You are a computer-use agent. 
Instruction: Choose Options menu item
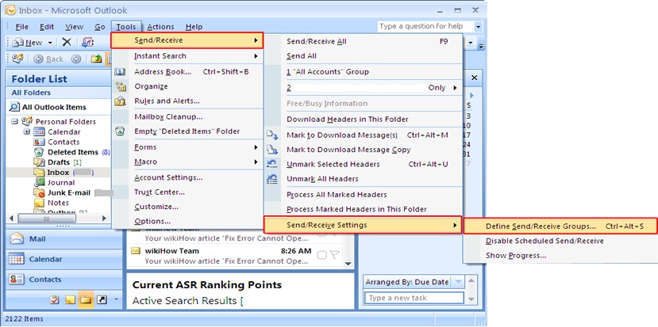(187, 222)
